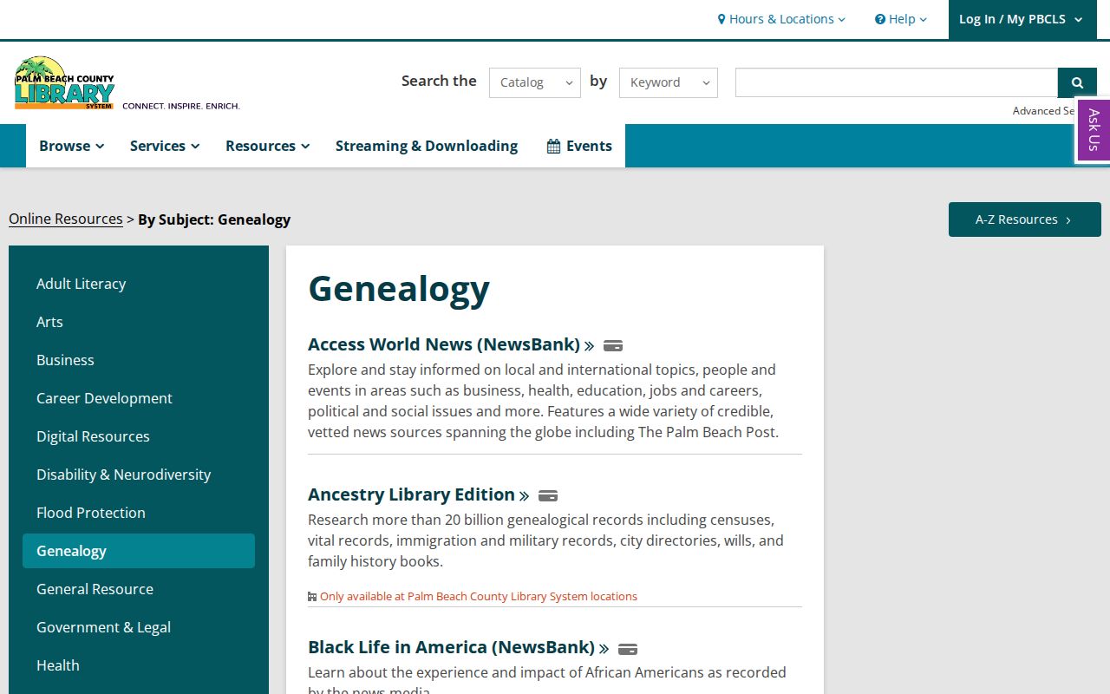
Task: Open the Access World News (NewsBank) link
Action: [x=451, y=344]
